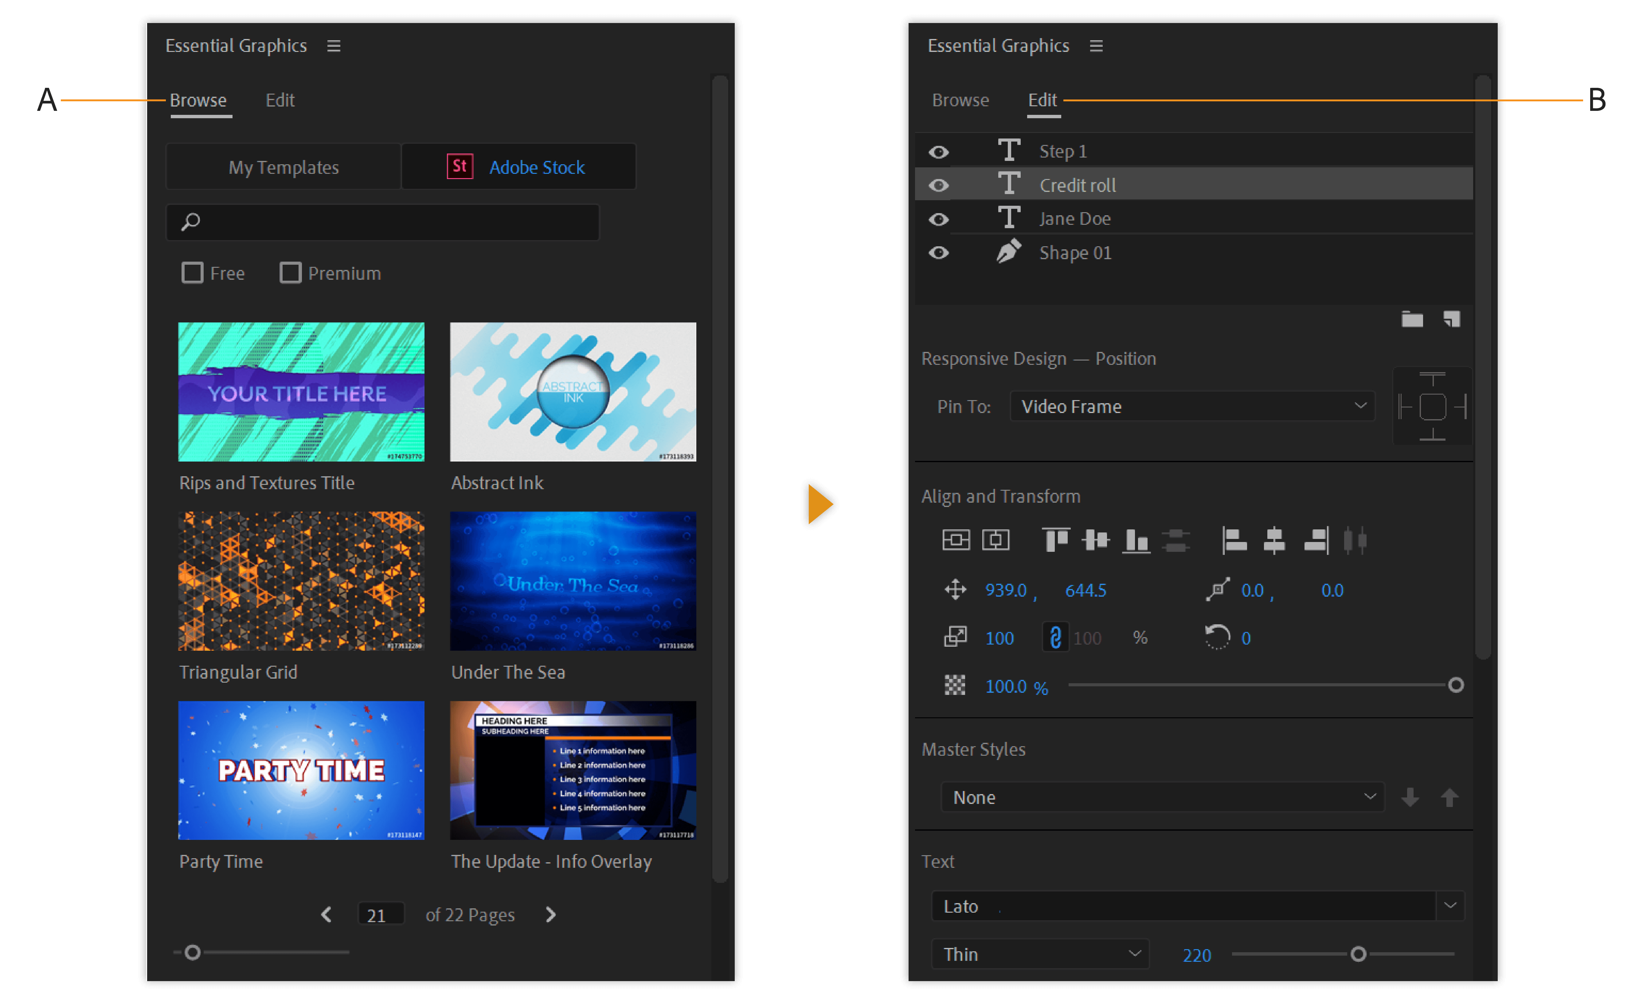
Task: Switch to Edit tab in left panel
Action: (x=280, y=100)
